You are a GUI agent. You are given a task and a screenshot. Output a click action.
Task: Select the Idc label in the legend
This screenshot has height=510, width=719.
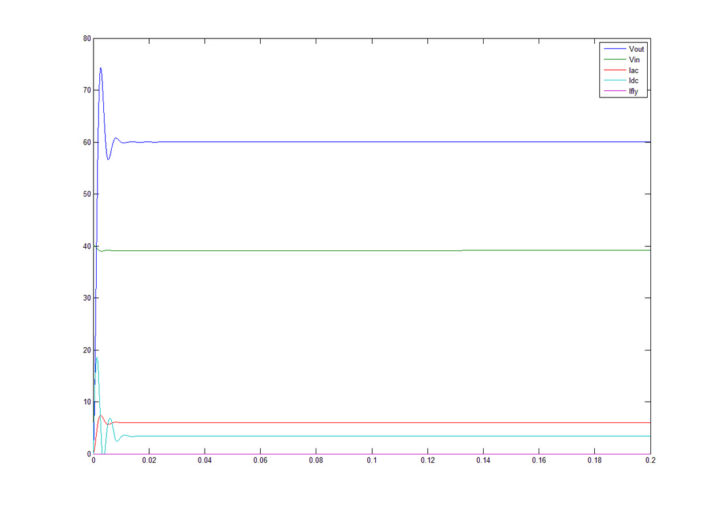pyautogui.click(x=633, y=81)
